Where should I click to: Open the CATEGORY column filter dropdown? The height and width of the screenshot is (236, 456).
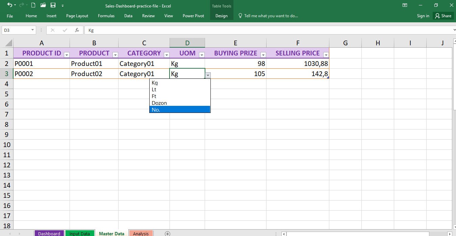[167, 54]
